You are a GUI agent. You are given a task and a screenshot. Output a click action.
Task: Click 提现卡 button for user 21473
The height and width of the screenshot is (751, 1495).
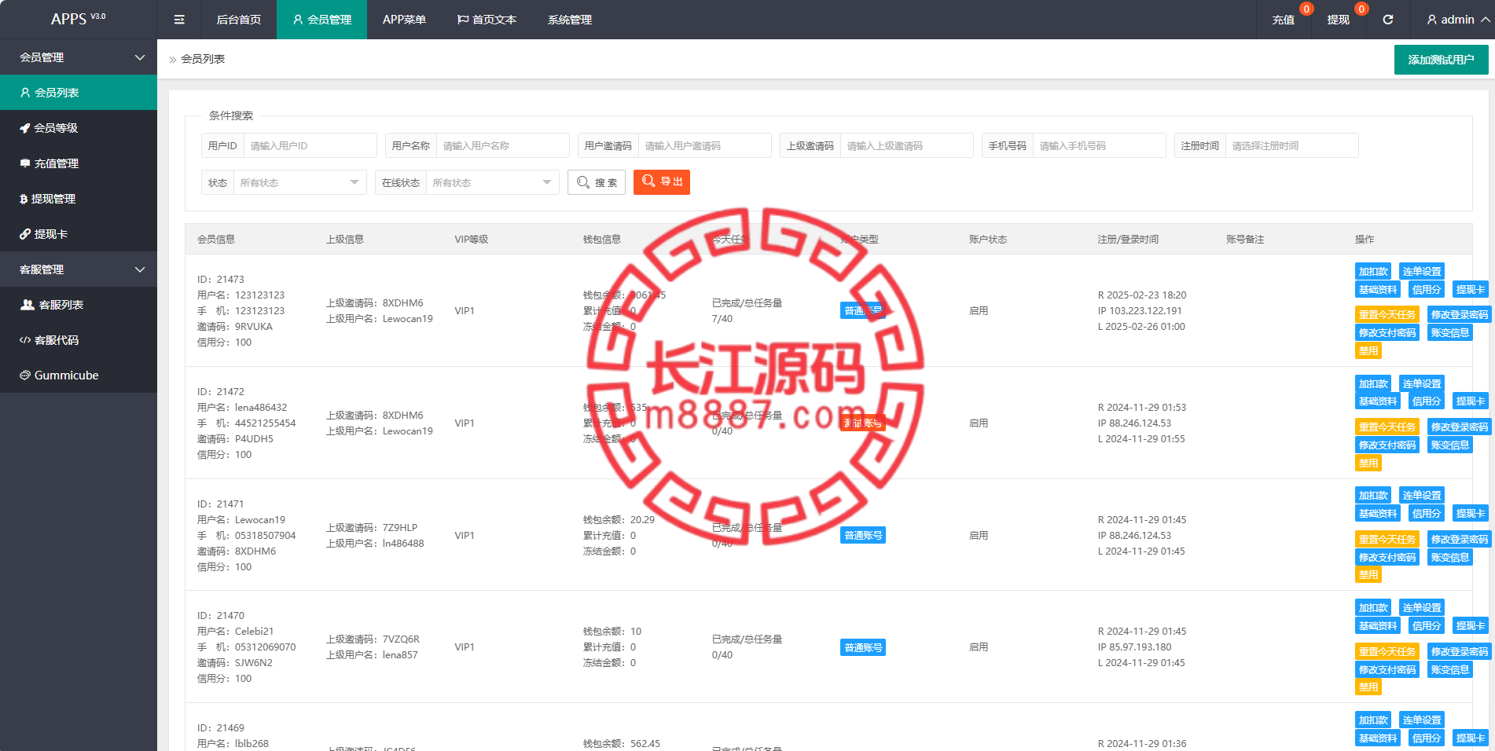point(1471,289)
